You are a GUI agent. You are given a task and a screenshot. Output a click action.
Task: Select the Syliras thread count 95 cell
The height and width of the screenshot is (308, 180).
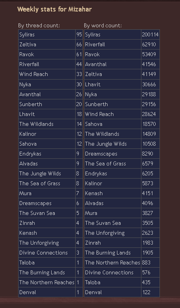click(79, 34)
